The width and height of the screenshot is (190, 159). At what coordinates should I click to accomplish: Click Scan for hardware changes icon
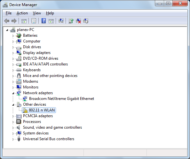pos(61,21)
